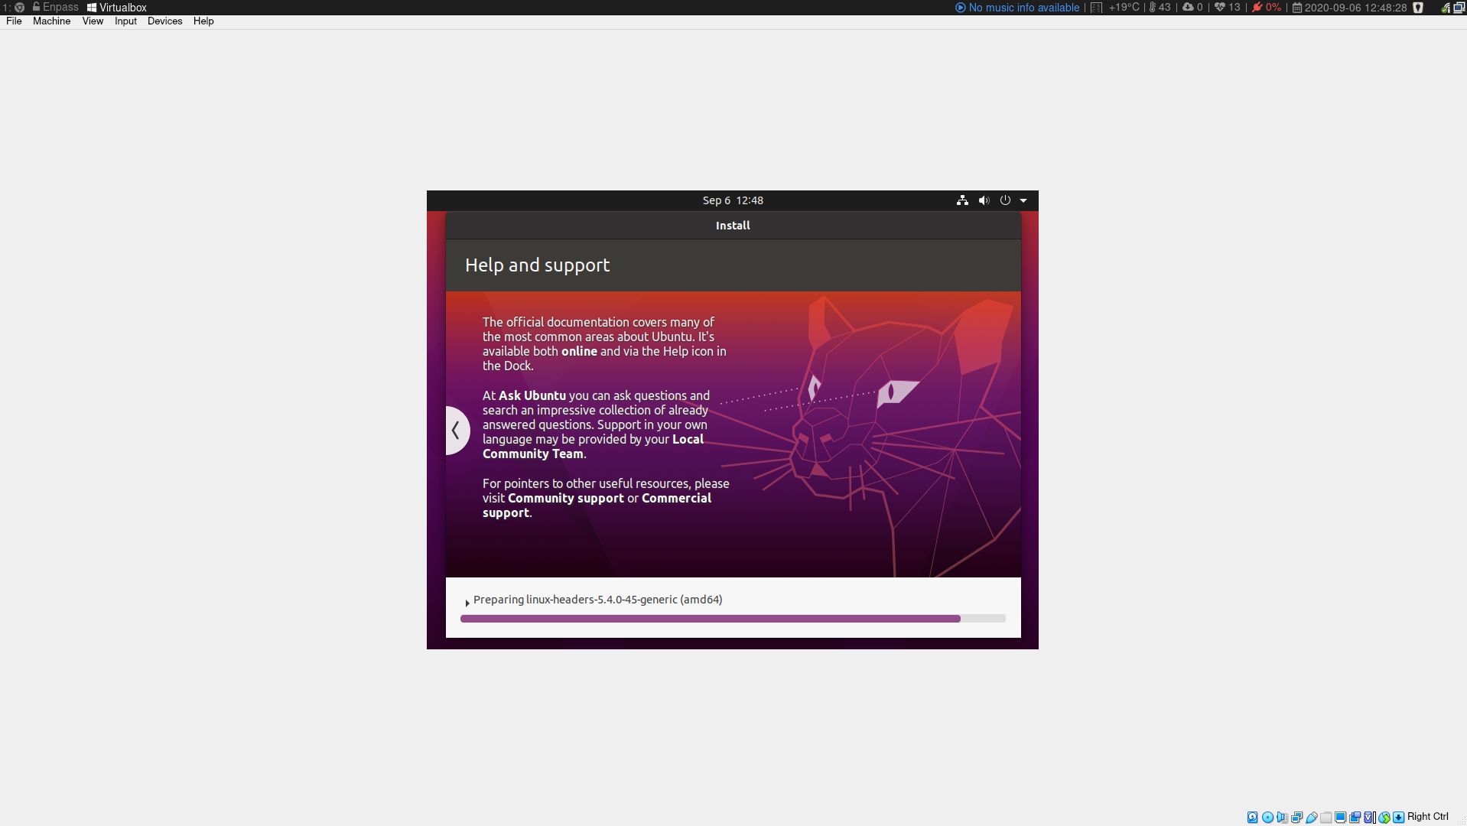Click the +19°C weather indicator

point(1121,8)
